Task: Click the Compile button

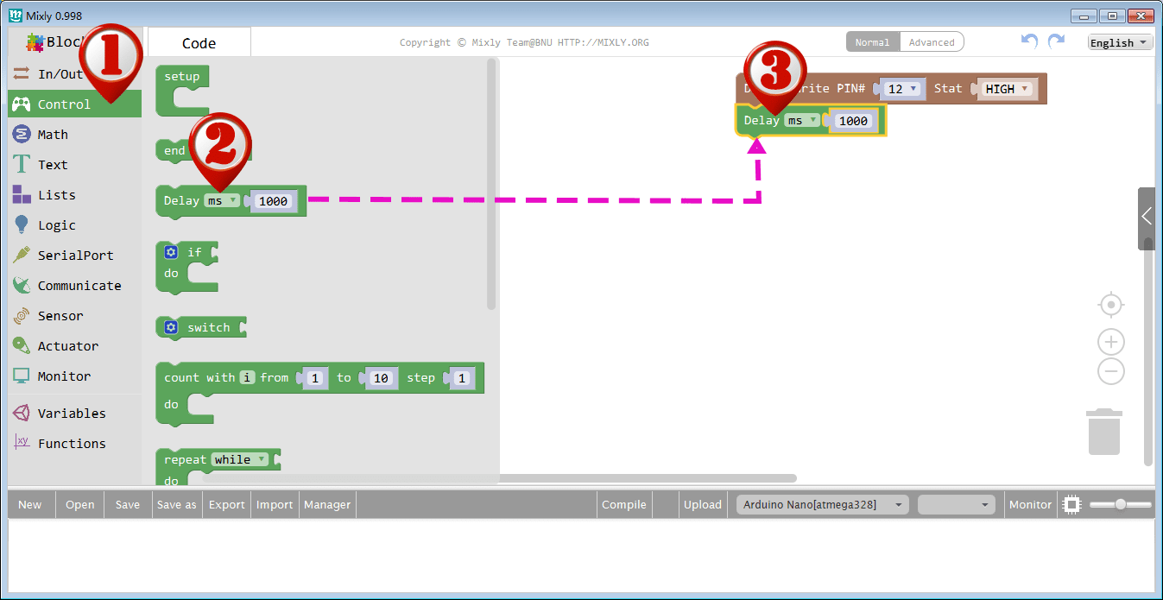Action: (623, 504)
